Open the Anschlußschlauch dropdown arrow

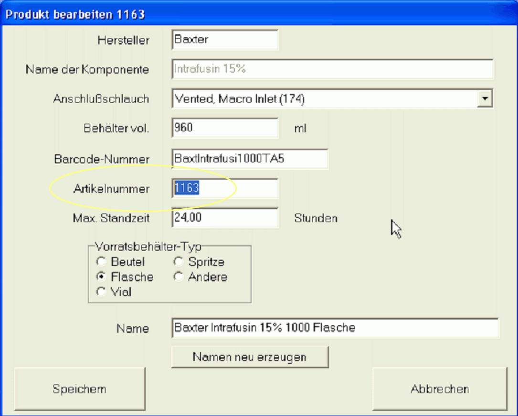485,98
